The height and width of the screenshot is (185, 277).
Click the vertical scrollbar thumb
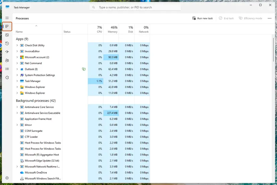[273, 50]
